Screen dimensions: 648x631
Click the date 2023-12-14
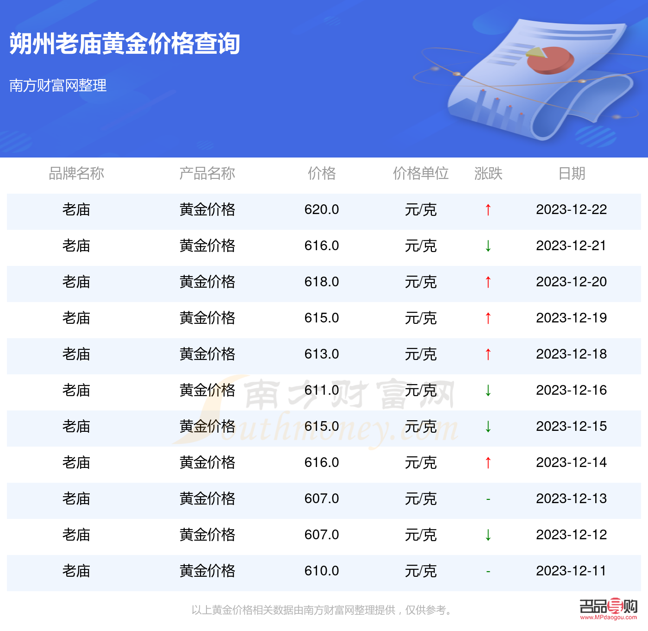pos(572,462)
